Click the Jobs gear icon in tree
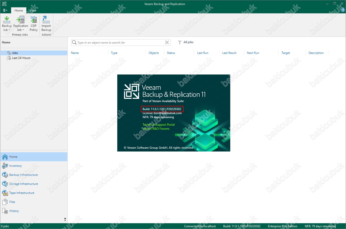This screenshot has height=229, width=346. pyautogui.click(x=9, y=53)
